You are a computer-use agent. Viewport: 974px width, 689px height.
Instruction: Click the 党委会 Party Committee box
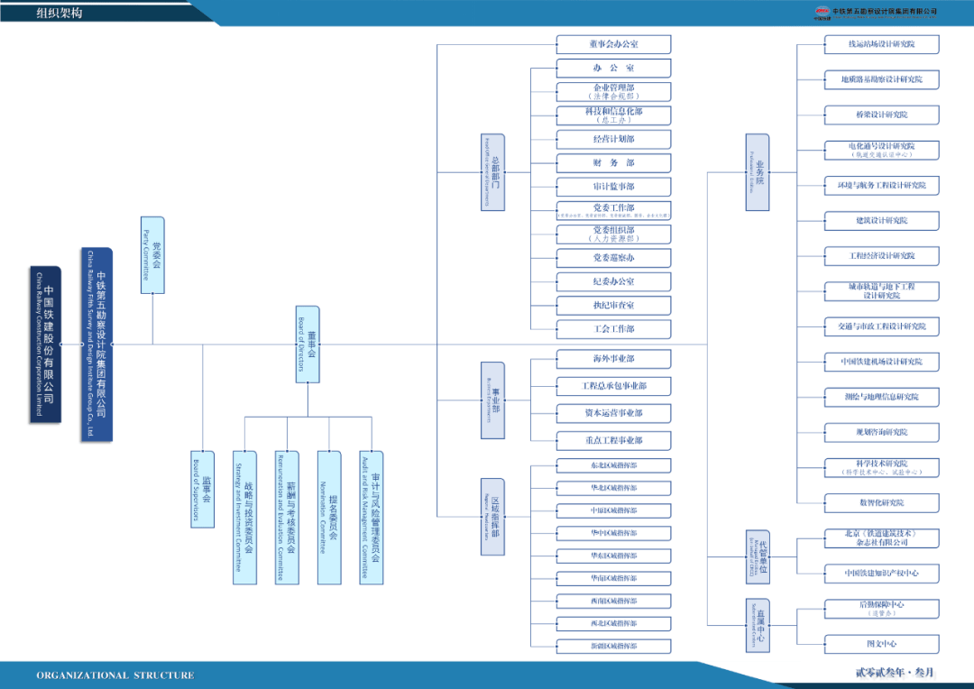[152, 254]
